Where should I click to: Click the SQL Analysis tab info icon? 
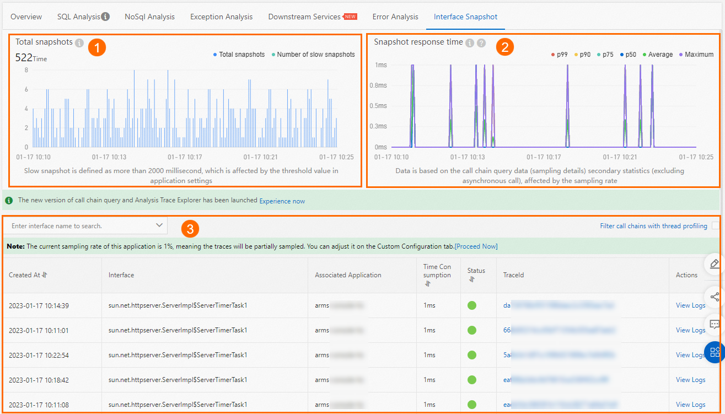pyautogui.click(x=105, y=17)
